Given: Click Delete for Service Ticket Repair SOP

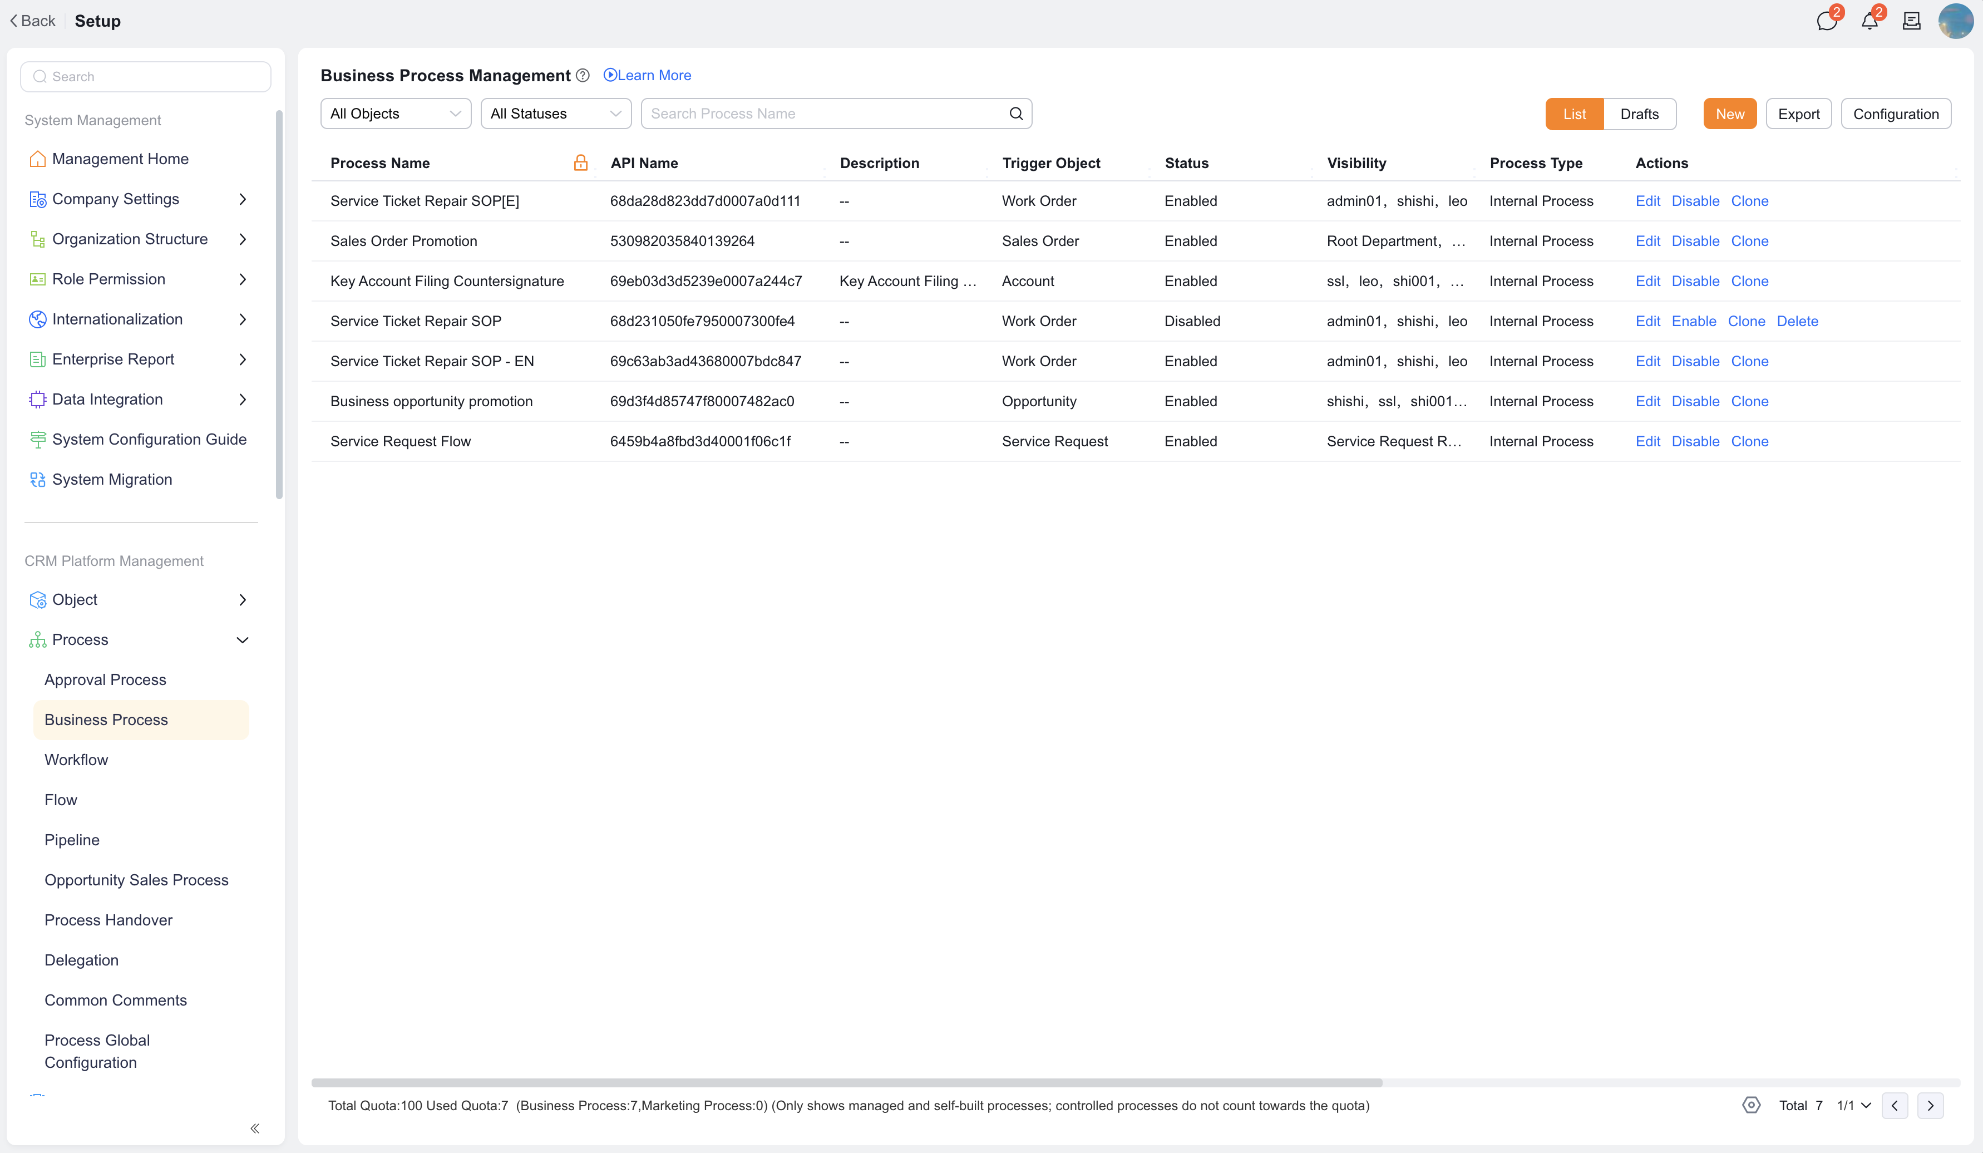Looking at the screenshot, I should [x=1797, y=321].
